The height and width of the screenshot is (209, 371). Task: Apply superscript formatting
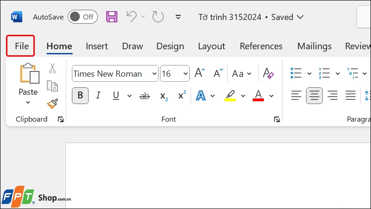click(x=182, y=96)
